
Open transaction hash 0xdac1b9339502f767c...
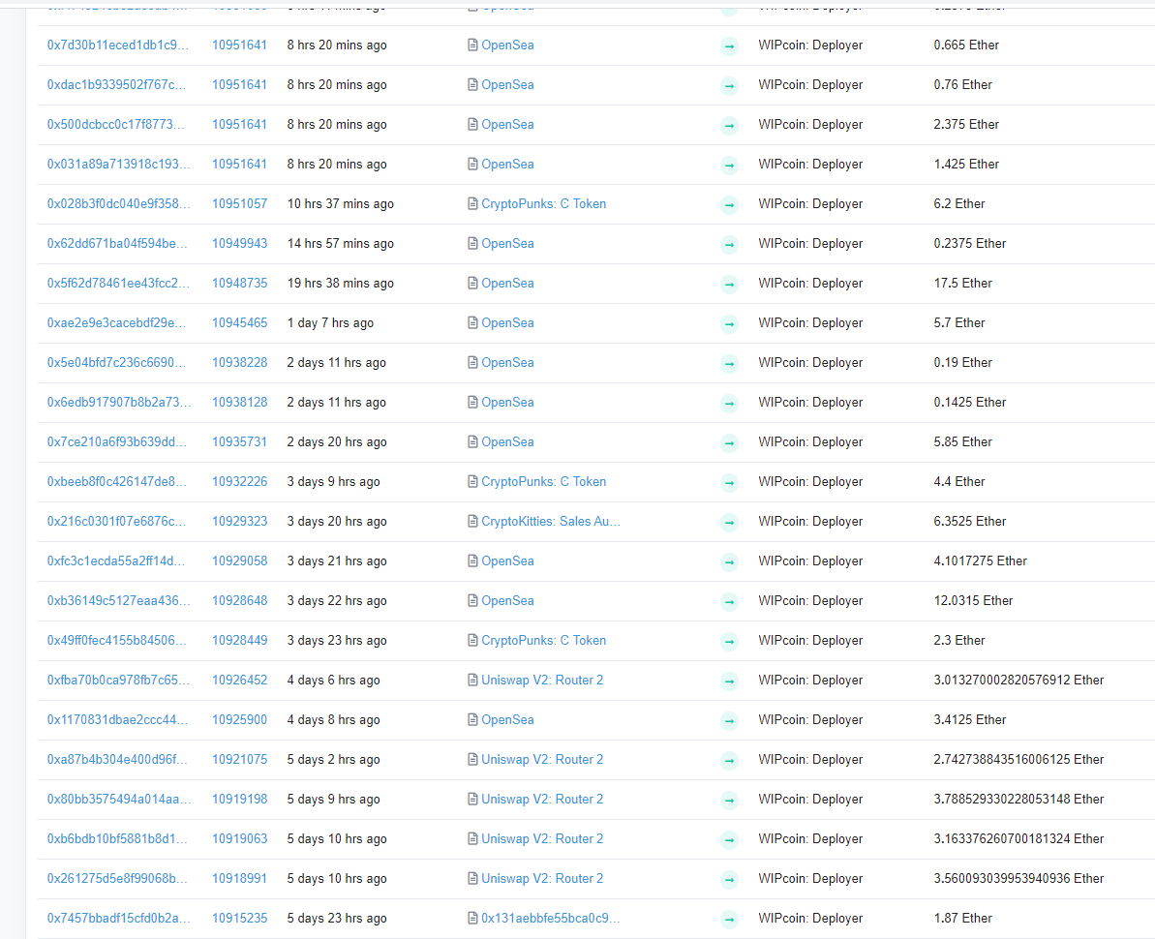[x=116, y=84]
